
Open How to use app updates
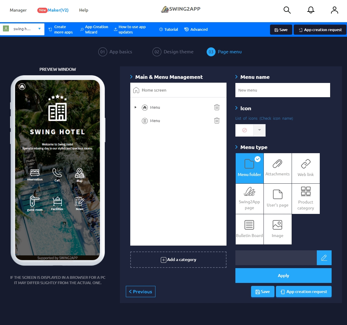tap(130, 29)
